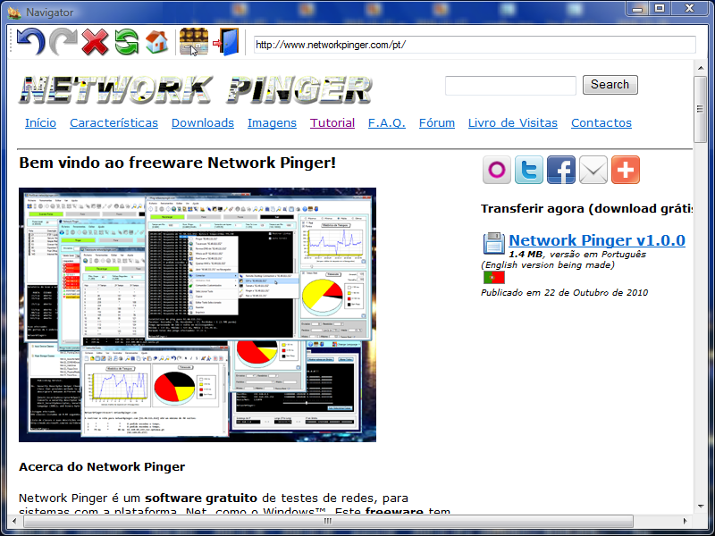715x536 pixels.
Task: Click the vertical scrollbar down arrow
Action: coord(701,507)
